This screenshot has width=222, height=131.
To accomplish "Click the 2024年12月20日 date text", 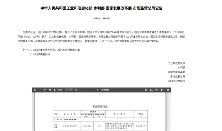I will point(176,81).
